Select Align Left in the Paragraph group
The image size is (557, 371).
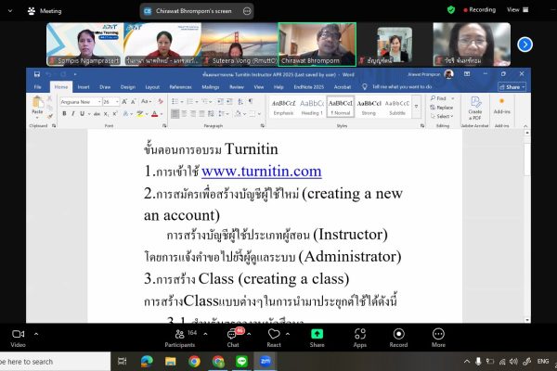pyautogui.click(x=175, y=113)
